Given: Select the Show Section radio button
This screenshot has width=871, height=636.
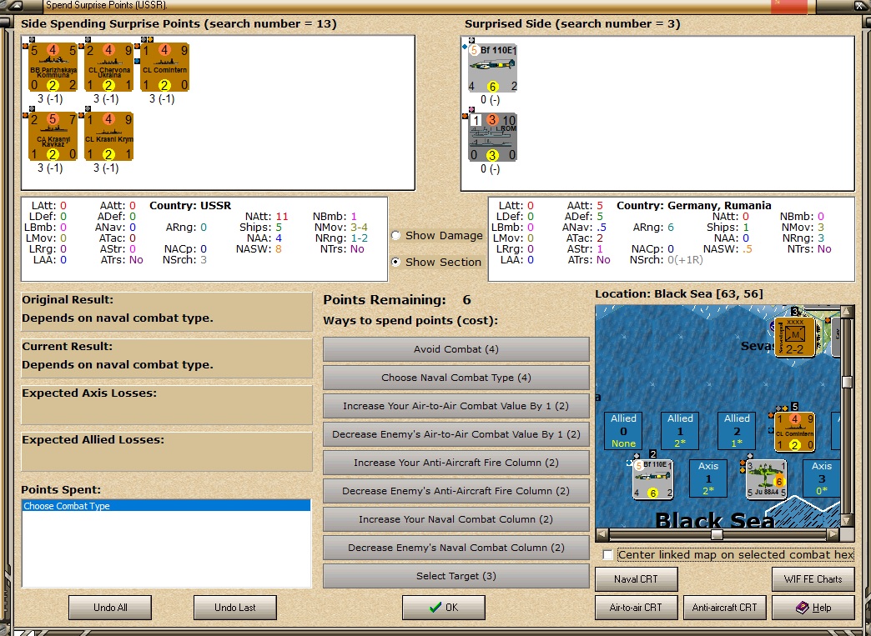Looking at the screenshot, I should click(x=396, y=262).
